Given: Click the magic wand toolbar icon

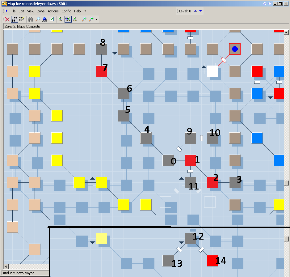Looking at the screenshot, I should (x=22, y=19).
